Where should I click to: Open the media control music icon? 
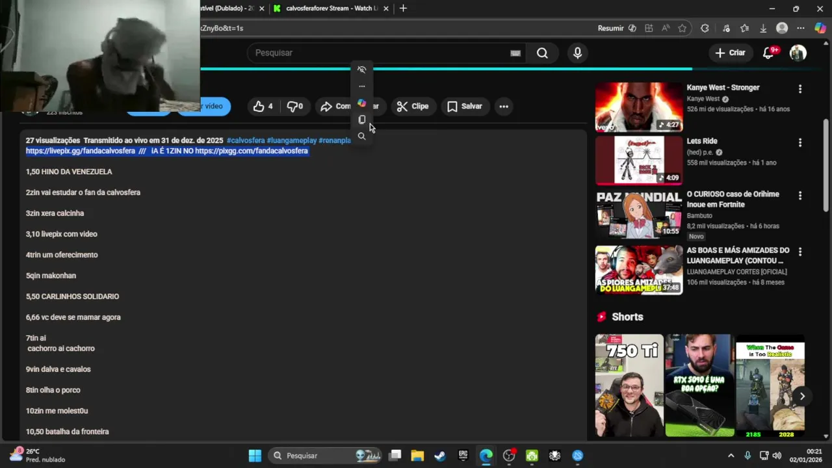[x=726, y=28]
